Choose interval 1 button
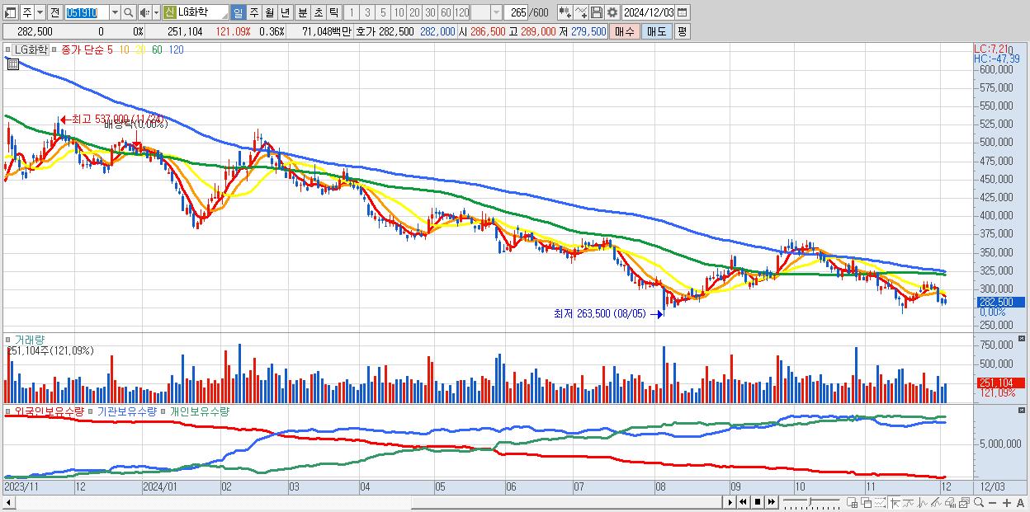The image size is (1030, 512). click(x=351, y=12)
